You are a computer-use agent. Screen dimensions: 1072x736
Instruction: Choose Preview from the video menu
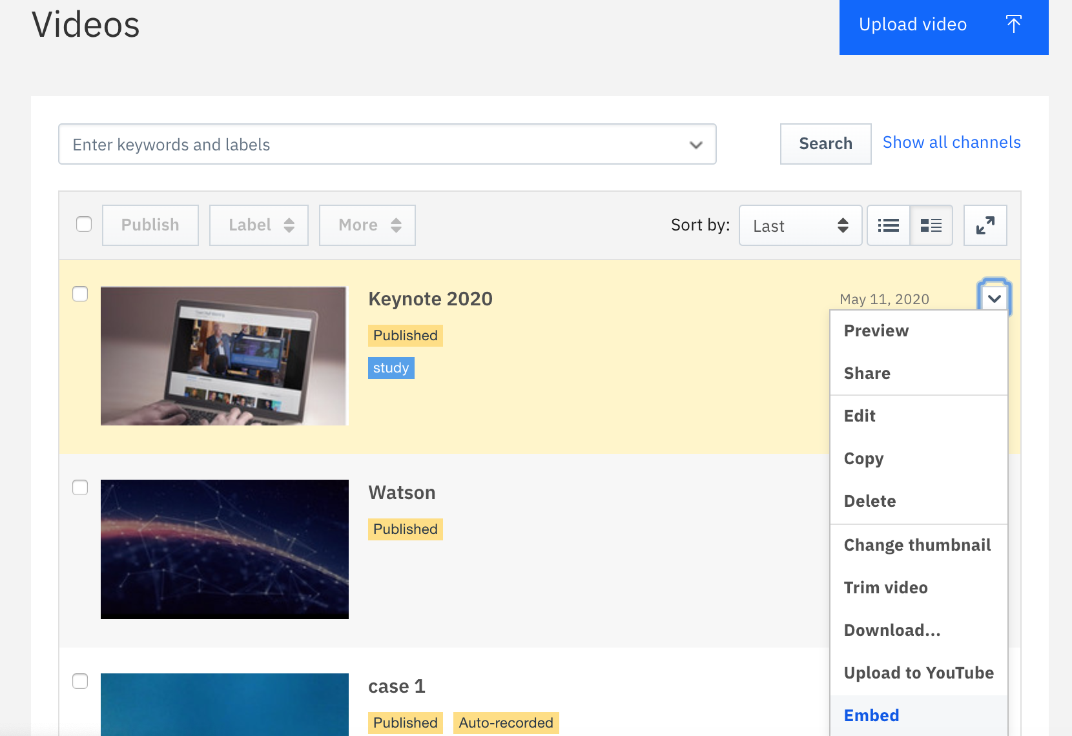pyautogui.click(x=919, y=331)
